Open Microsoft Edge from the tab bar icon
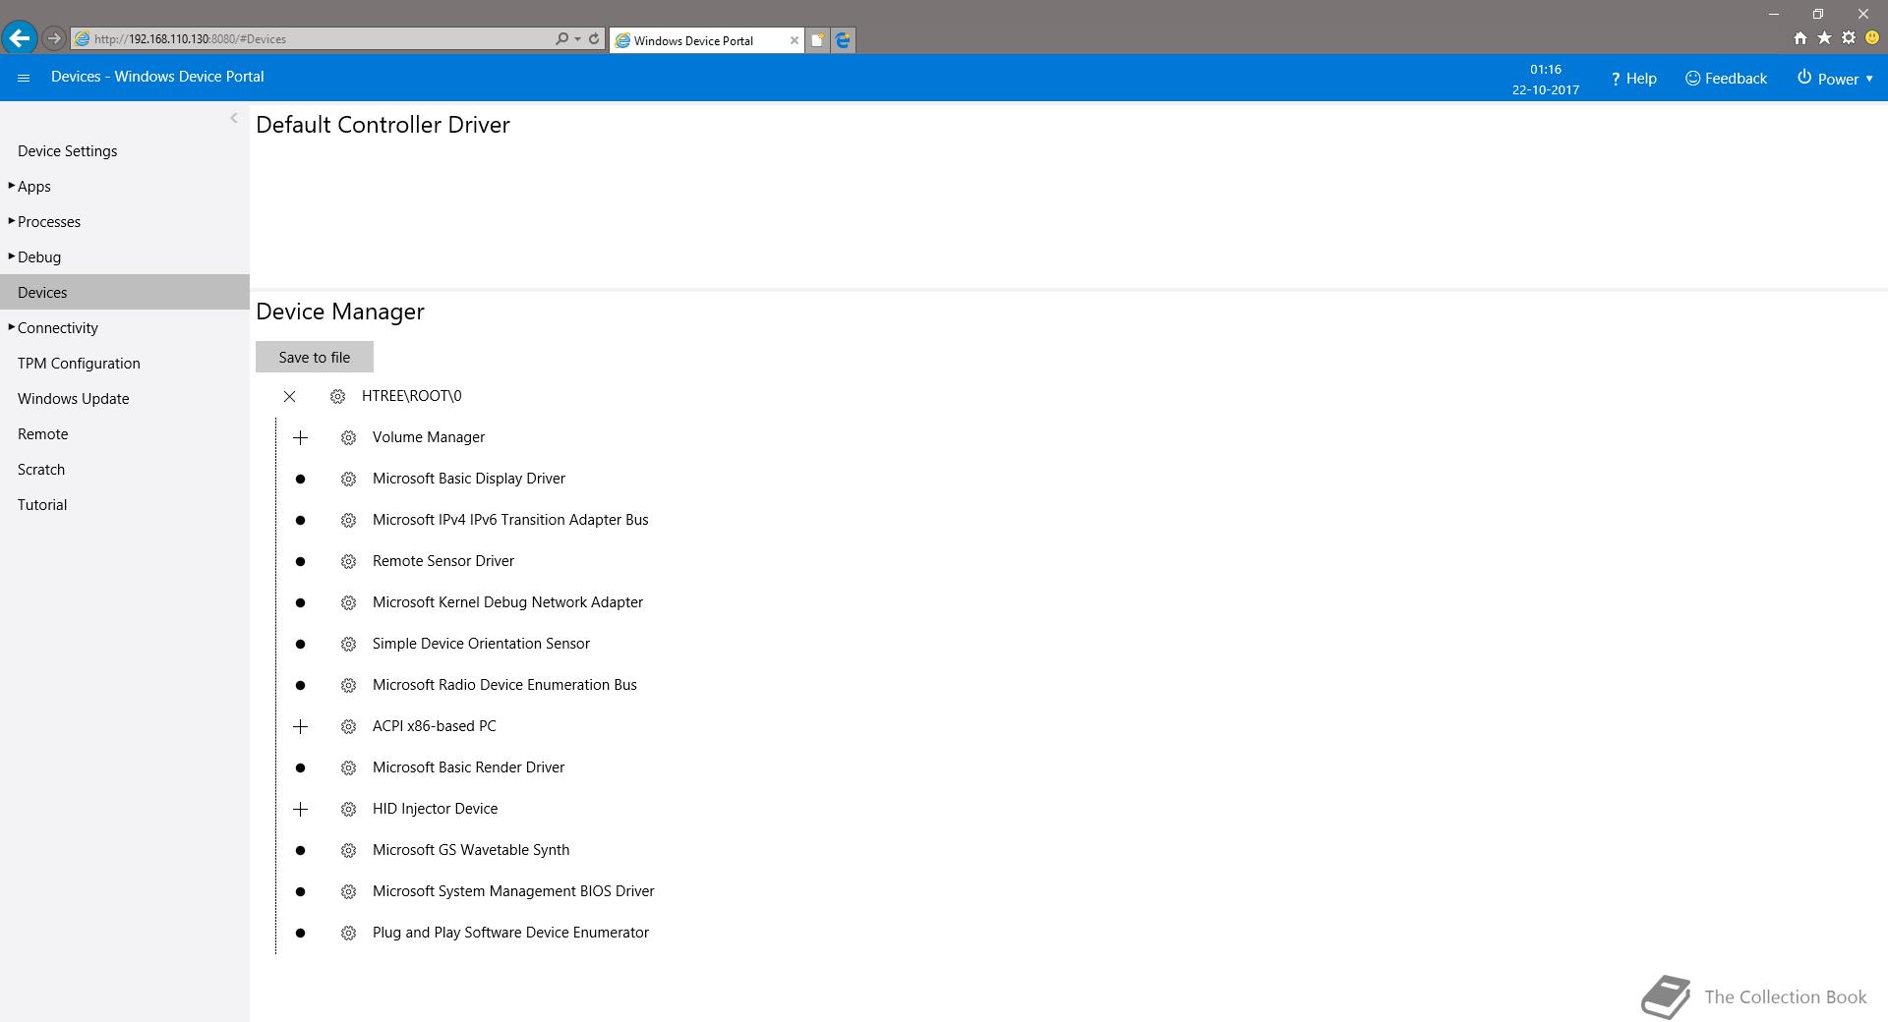This screenshot has width=1888, height=1022. coord(843,40)
